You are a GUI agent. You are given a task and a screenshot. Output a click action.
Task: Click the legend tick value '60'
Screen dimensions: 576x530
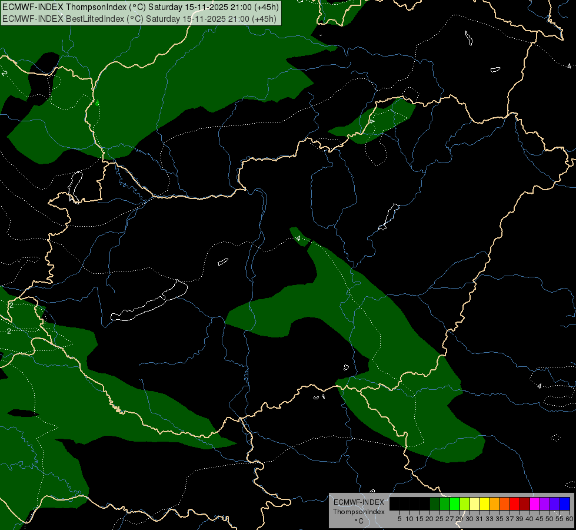point(570,519)
